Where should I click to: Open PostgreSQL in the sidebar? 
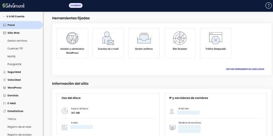click(14, 64)
